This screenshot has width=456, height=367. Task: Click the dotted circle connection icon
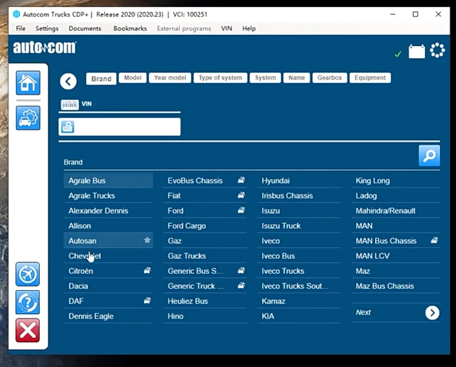click(437, 50)
